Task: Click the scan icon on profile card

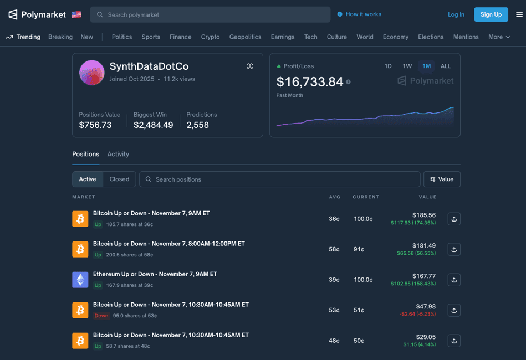Action: (x=250, y=66)
